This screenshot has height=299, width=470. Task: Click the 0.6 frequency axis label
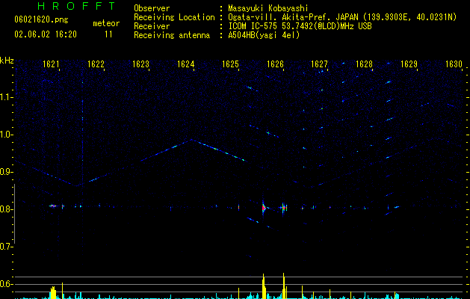tap(7, 284)
